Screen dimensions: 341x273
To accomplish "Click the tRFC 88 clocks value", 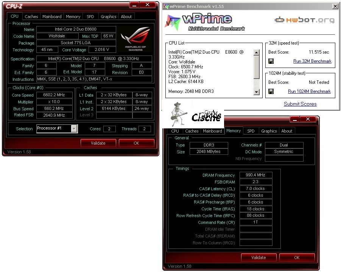I will coord(256,216).
